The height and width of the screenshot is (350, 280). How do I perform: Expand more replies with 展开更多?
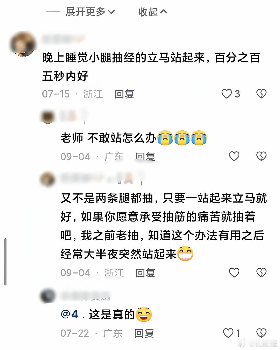point(90,12)
